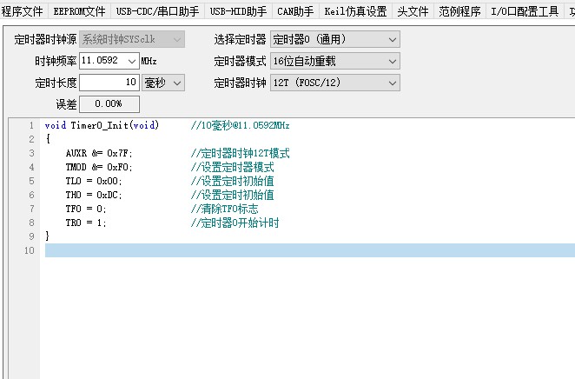Screen dimensions: 575x379
Task: Expand the 时钟频率 11.0592 combo box
Action: (x=132, y=61)
